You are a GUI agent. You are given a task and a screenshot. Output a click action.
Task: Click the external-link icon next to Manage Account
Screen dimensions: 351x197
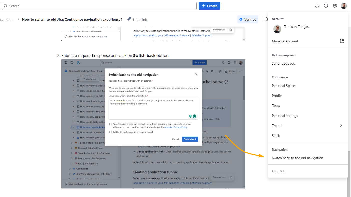tap(342, 41)
